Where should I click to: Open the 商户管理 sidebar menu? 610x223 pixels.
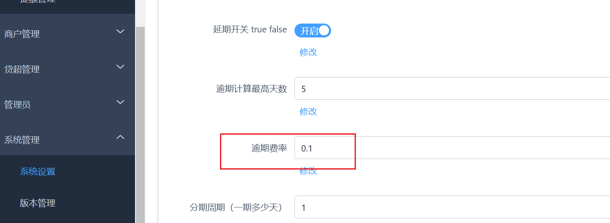click(x=22, y=34)
